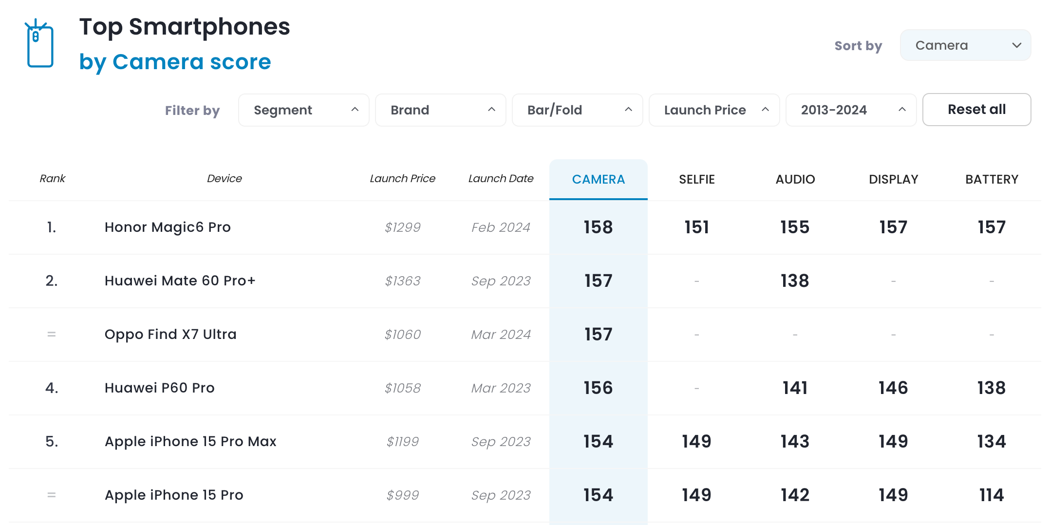Viewport: 1049px width, 525px height.
Task: Click Huawei P60 Pro battery score 138
Action: [992, 388]
